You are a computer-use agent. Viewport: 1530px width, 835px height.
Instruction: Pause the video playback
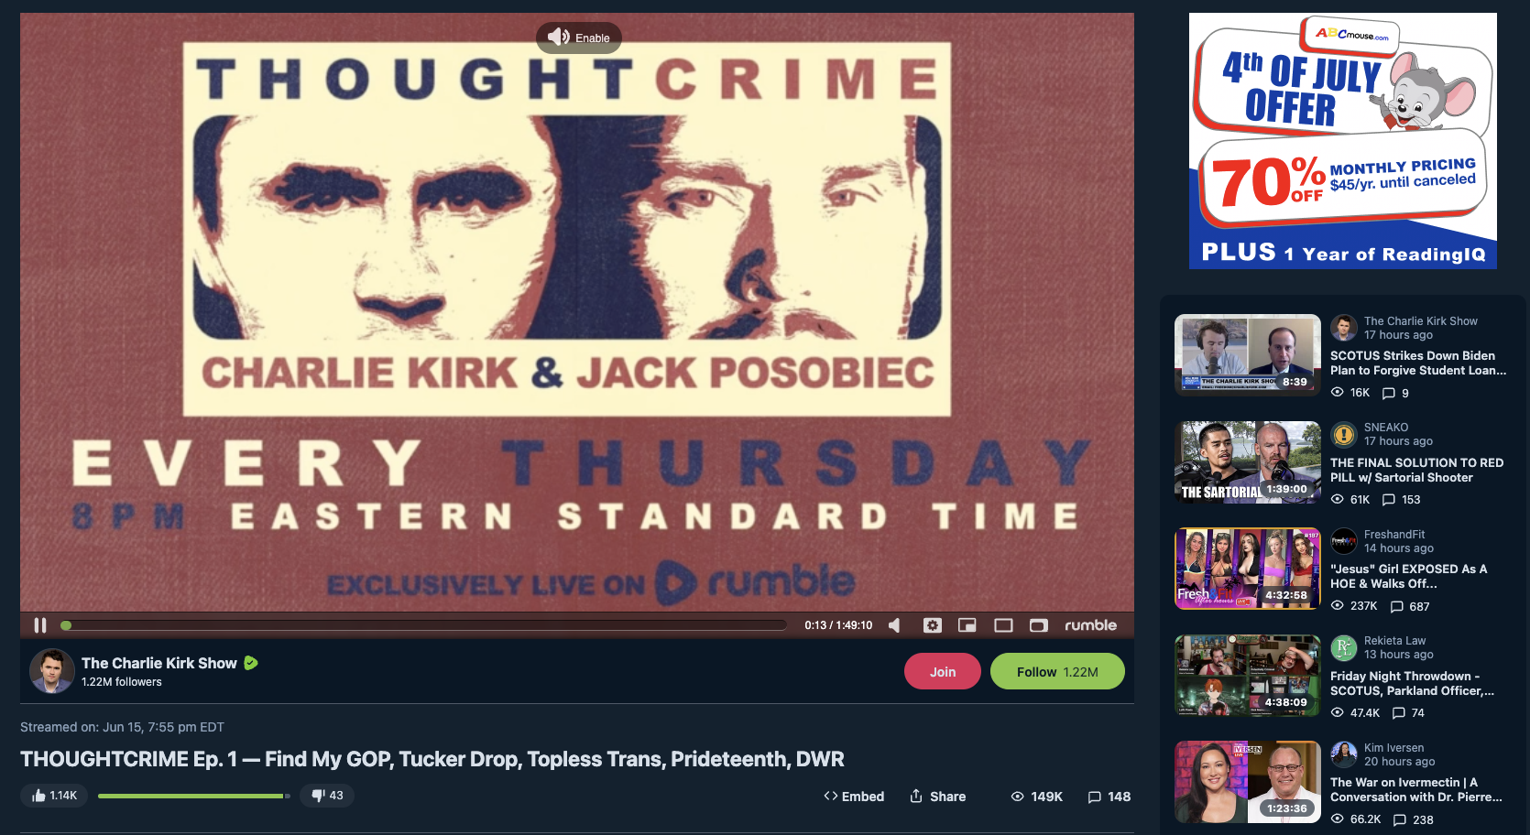pos(40,625)
